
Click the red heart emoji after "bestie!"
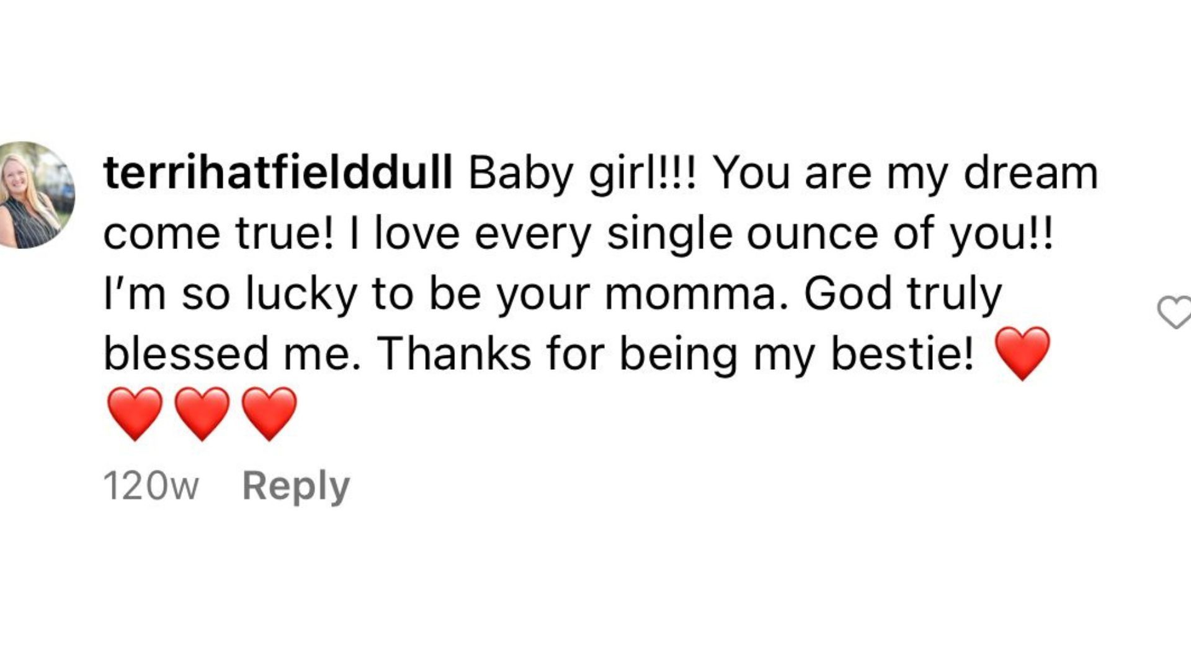pyautogui.click(x=1022, y=354)
